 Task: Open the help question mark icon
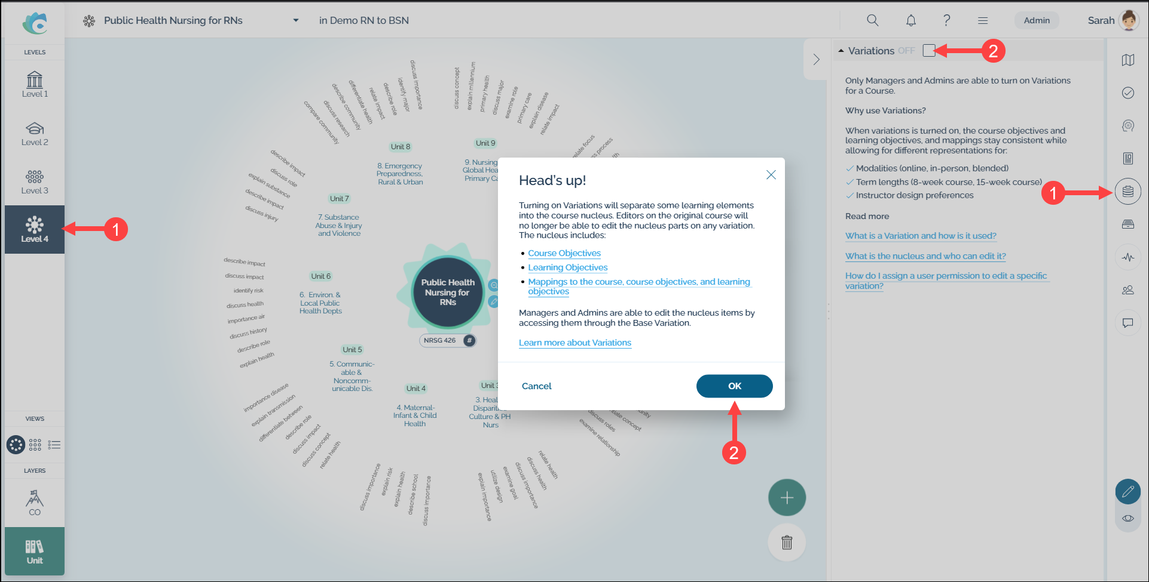946,20
